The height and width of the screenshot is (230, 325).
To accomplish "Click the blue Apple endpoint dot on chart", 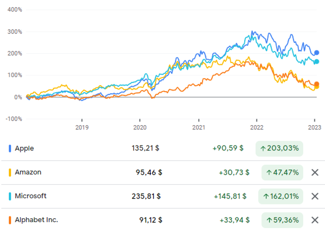I will [316, 53].
